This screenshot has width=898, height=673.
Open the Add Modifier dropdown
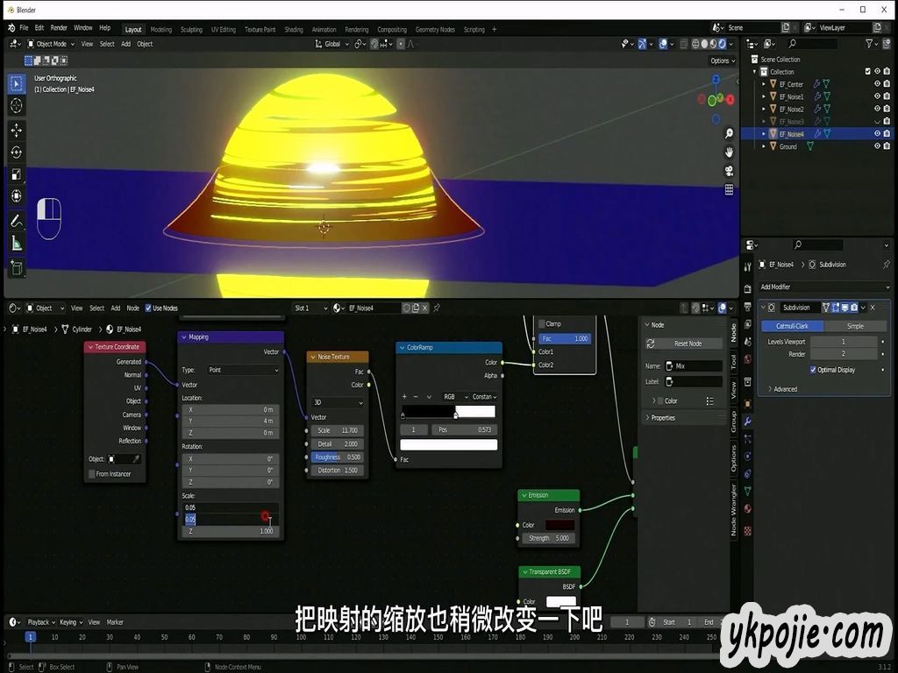[824, 287]
